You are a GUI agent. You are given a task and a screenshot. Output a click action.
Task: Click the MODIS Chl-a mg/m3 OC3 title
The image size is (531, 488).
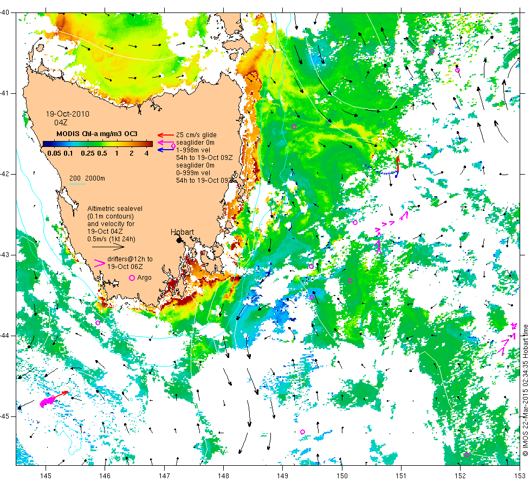(x=97, y=133)
